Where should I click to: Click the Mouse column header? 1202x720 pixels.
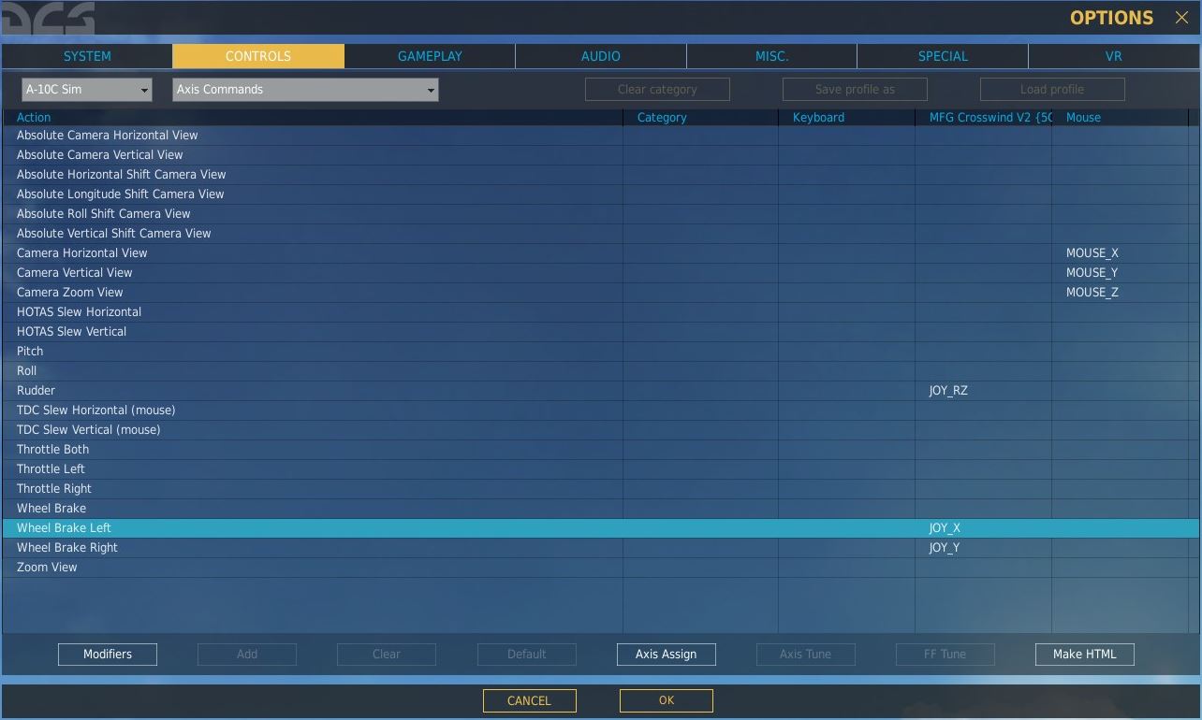click(x=1121, y=118)
